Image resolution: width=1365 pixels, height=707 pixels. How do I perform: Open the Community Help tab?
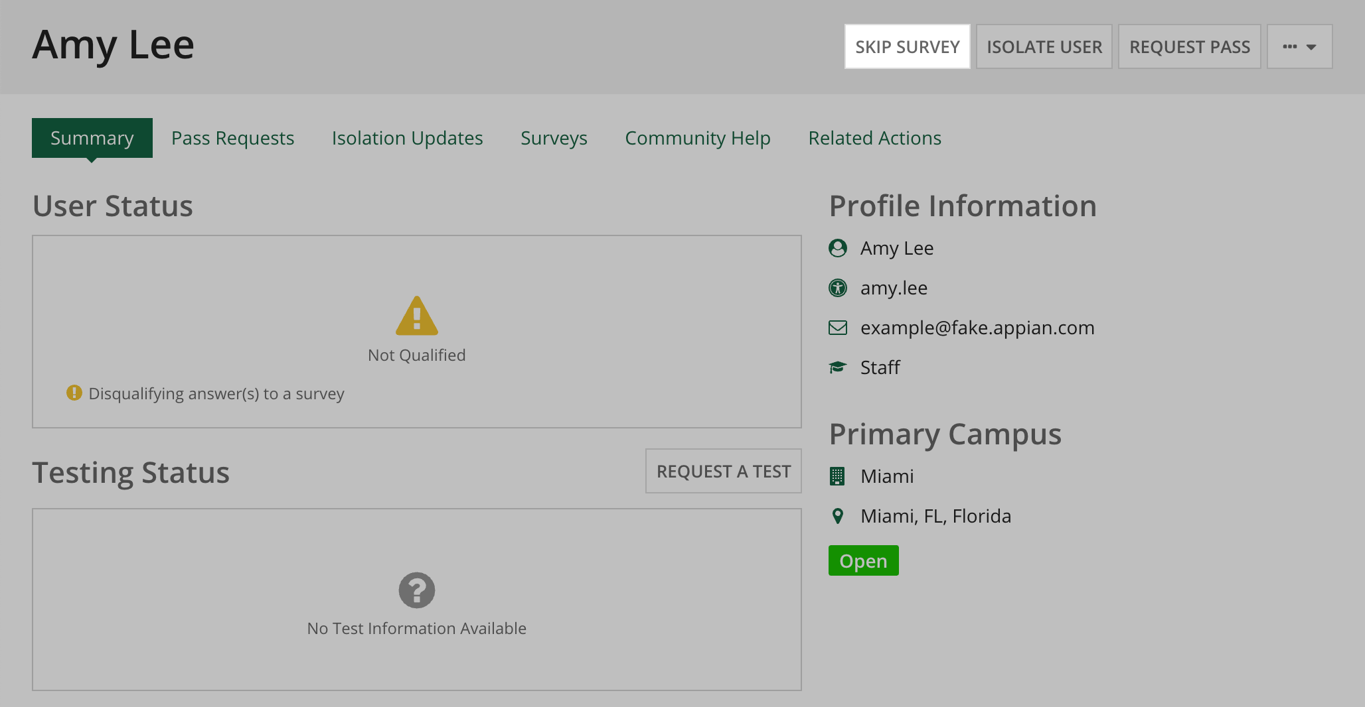[698, 138]
